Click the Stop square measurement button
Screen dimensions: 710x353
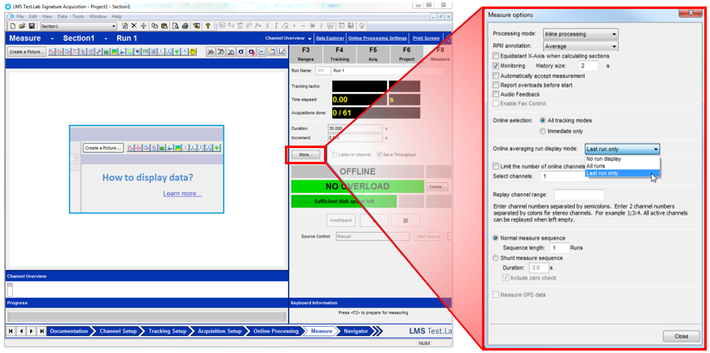click(x=405, y=220)
